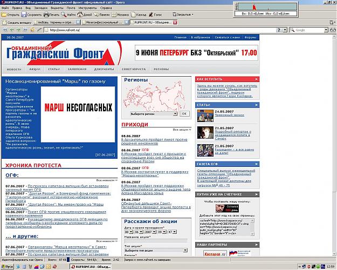This screenshot has height=270, width=337.
Task: Click the Каспаров.ru partner logo
Action: click(215, 254)
